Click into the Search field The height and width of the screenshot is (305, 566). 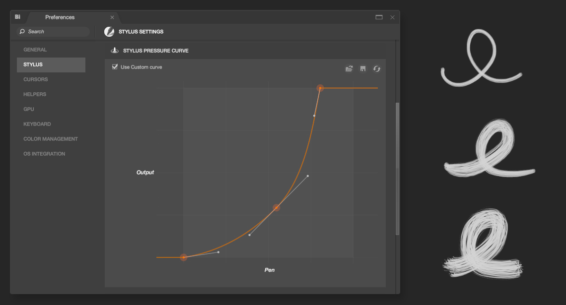point(53,31)
